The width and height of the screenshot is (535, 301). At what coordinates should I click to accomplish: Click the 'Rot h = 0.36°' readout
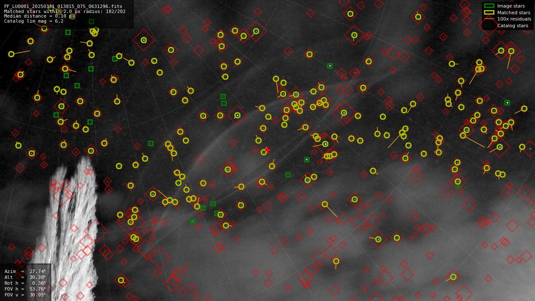(25, 283)
